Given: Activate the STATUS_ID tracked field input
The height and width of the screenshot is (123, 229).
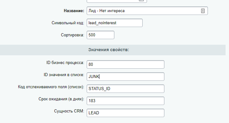Looking at the screenshot, I should [126, 89].
